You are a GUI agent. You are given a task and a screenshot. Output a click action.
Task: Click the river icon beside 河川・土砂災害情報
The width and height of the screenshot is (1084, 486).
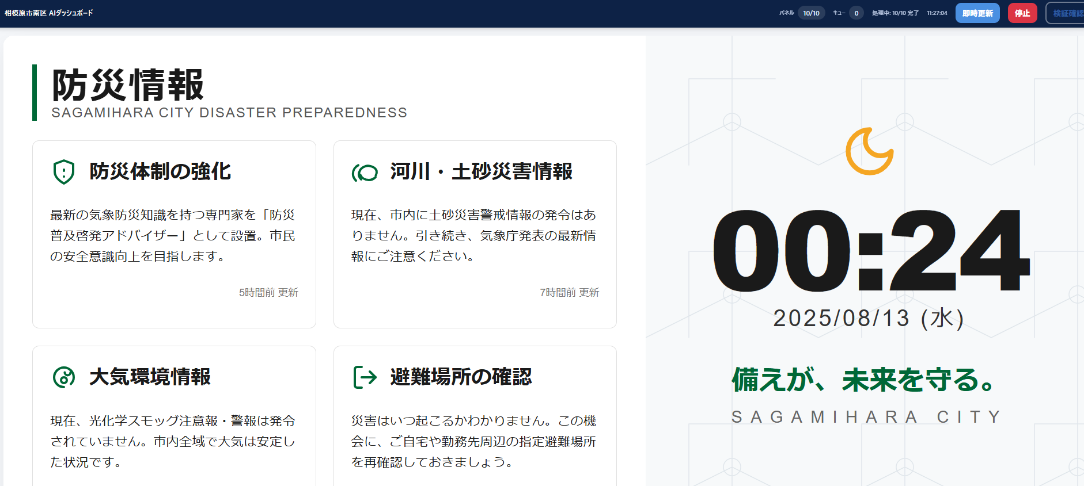tap(365, 172)
